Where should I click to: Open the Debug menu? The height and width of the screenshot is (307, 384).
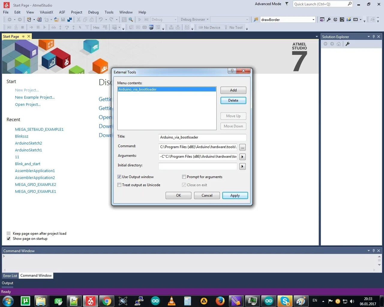click(93, 12)
